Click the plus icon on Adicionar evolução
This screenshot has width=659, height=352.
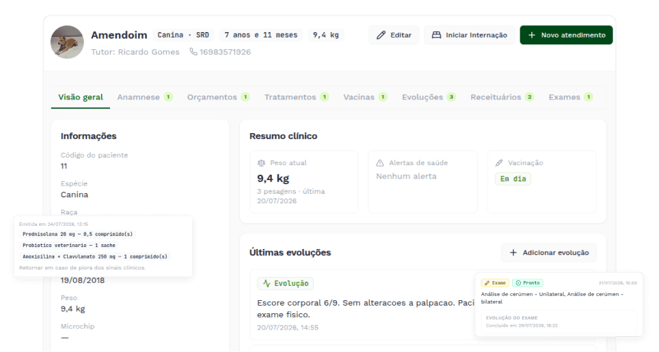pyautogui.click(x=513, y=252)
